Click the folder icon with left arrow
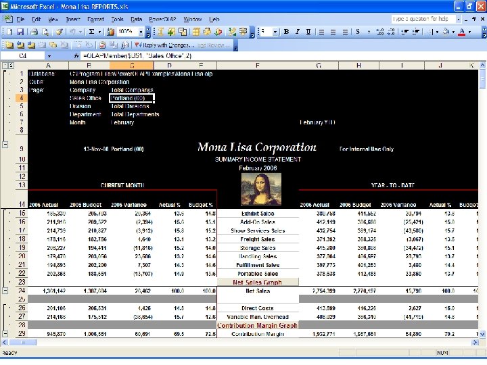The width and height of the screenshot is (487, 365). pyautogui.click(x=20, y=45)
